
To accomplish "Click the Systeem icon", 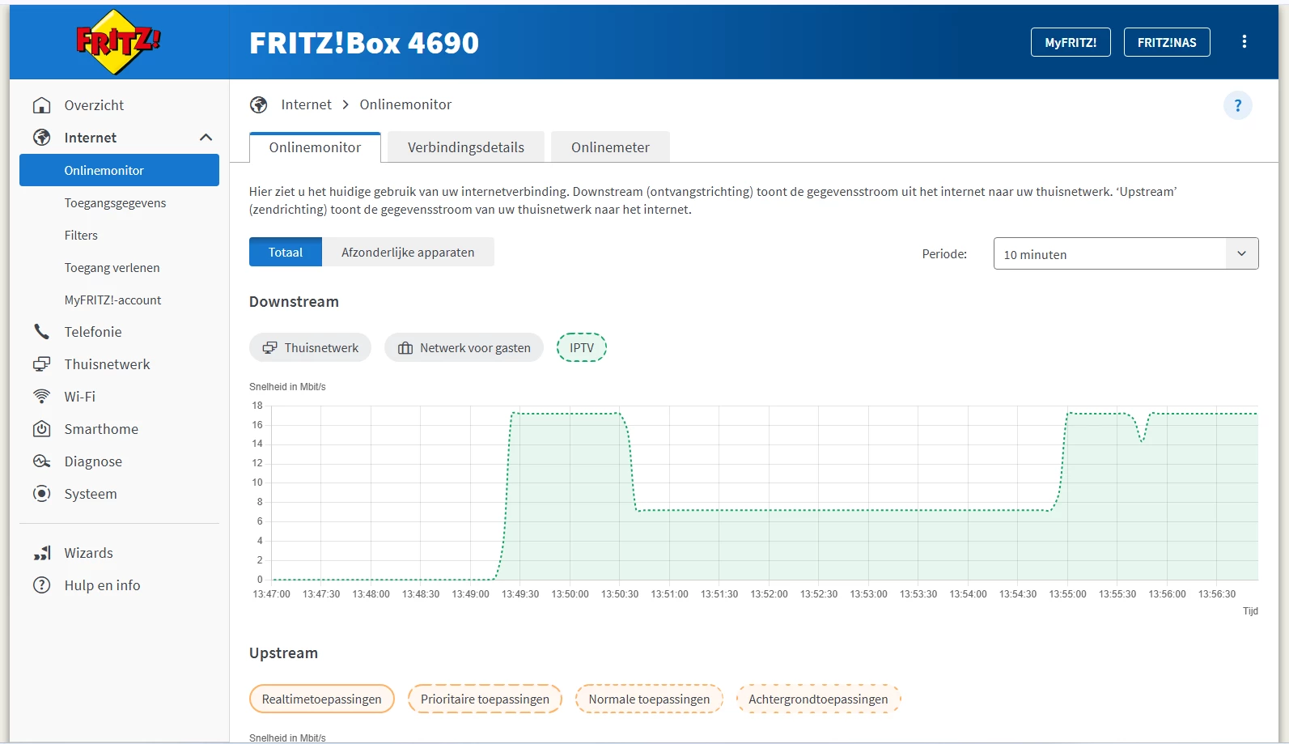I will tap(42, 494).
